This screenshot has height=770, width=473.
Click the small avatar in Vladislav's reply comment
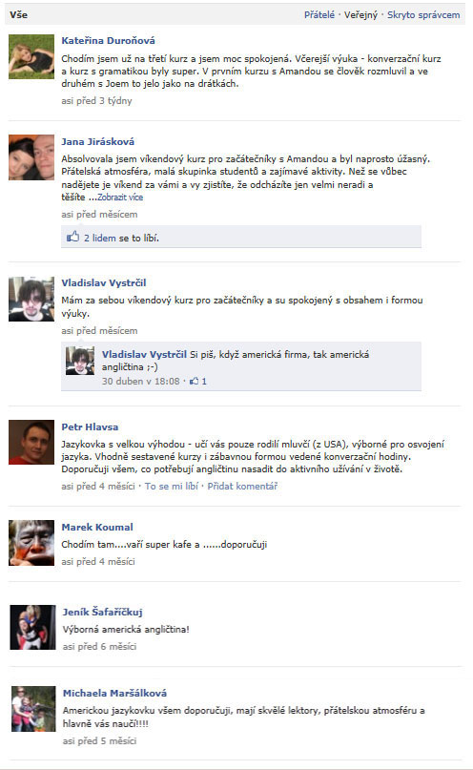pos(80,361)
